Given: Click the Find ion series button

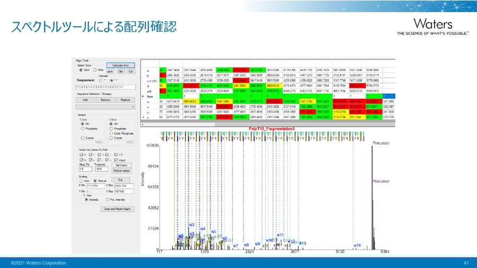Looking at the screenshot, I should tap(121, 171).
